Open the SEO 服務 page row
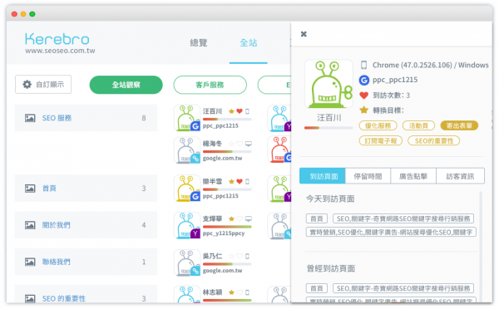The image size is (499, 309). tap(86, 118)
